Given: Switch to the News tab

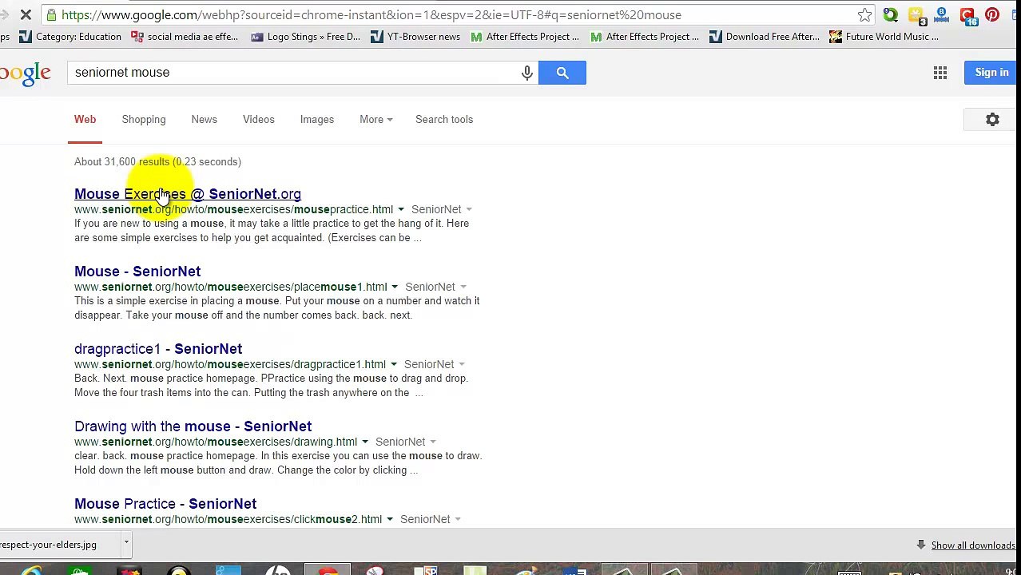Looking at the screenshot, I should (x=204, y=120).
